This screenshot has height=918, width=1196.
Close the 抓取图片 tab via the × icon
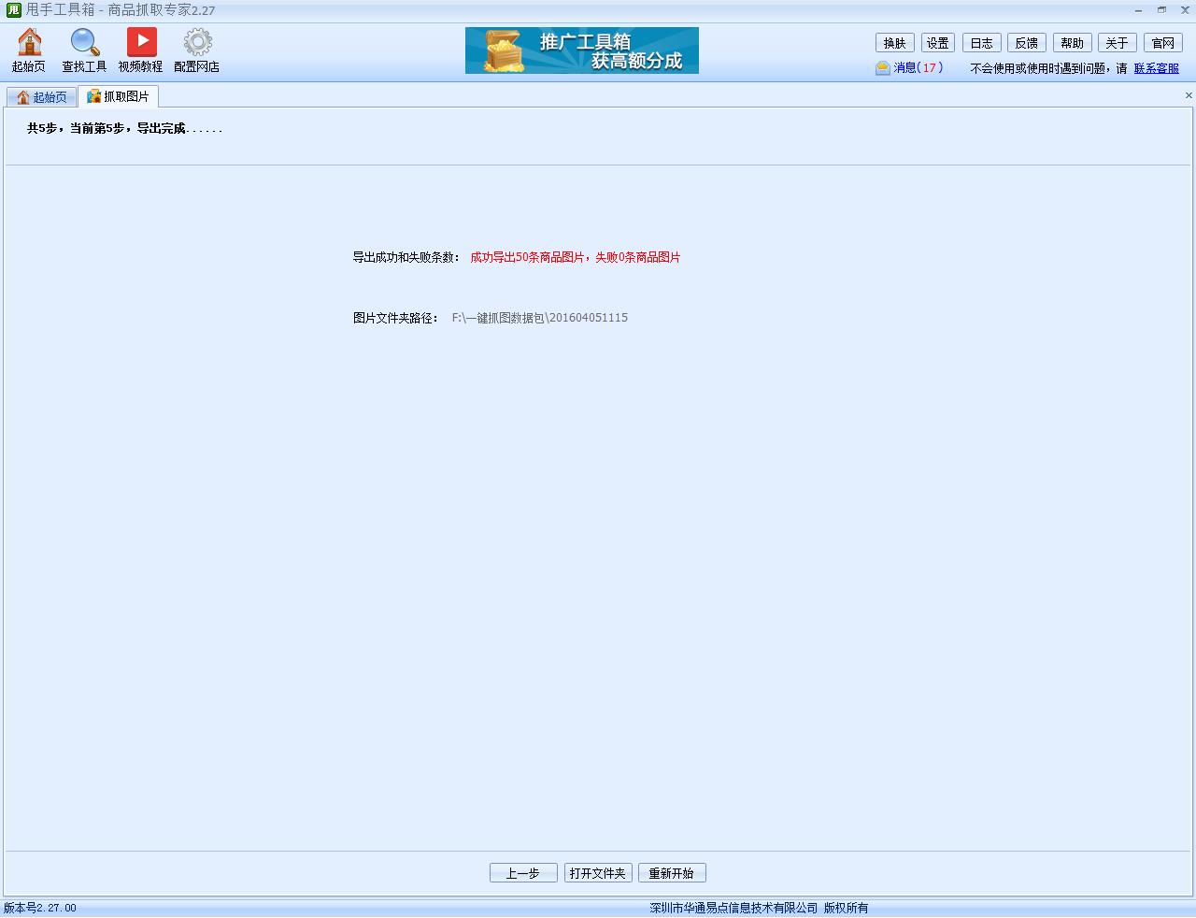(1189, 95)
